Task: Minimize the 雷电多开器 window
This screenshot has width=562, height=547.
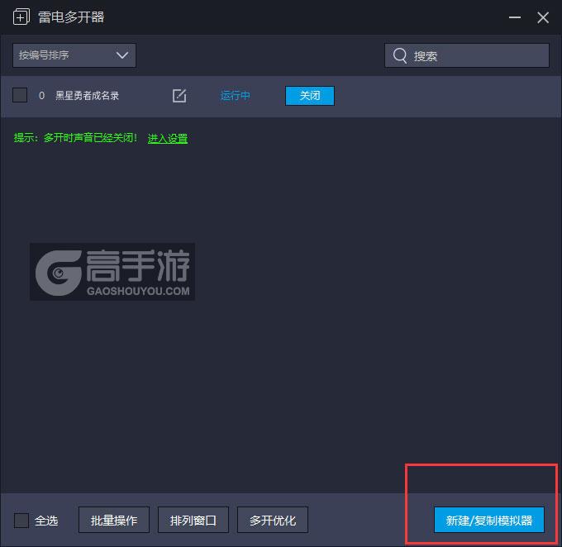Action: pos(515,17)
